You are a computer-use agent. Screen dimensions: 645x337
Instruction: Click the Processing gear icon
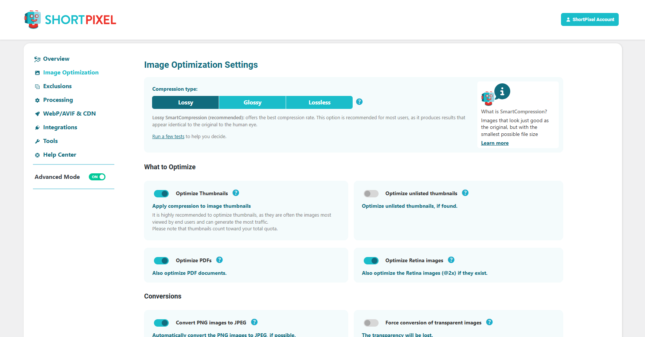point(37,100)
